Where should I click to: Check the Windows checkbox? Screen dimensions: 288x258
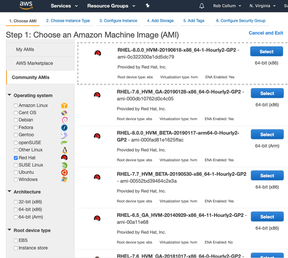16,180
